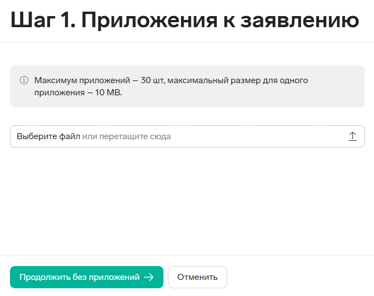The image size is (374, 296).
Task: Click 'максимальный размер для одного' notice text
Action: (x=238, y=80)
